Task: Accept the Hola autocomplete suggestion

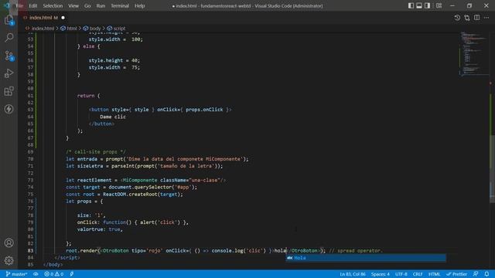Action: [366, 258]
